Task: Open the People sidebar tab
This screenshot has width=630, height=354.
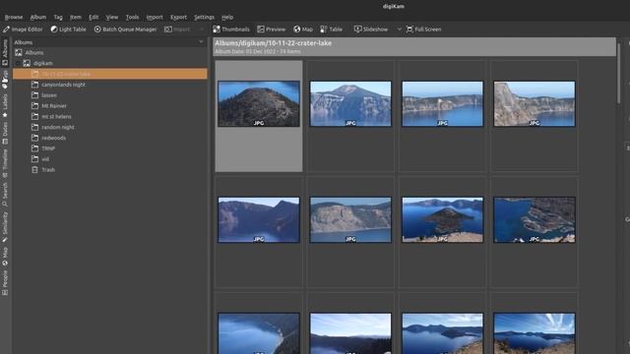Action: tap(5, 282)
